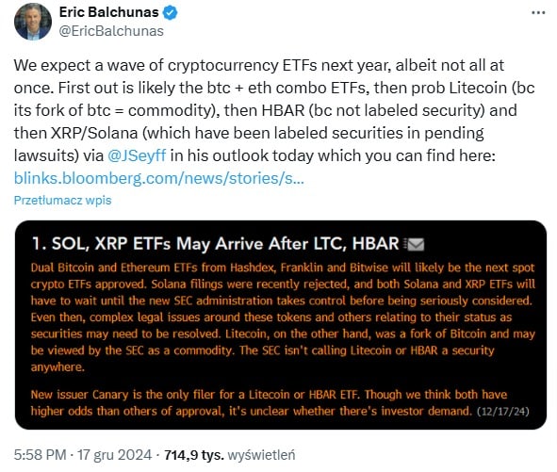Follow the blinks.bloomberg.com news stories link

coord(158,178)
